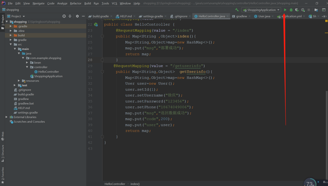Click HelloController in the breadcrumb bar
This screenshot has height=186, width=328.
point(115,184)
